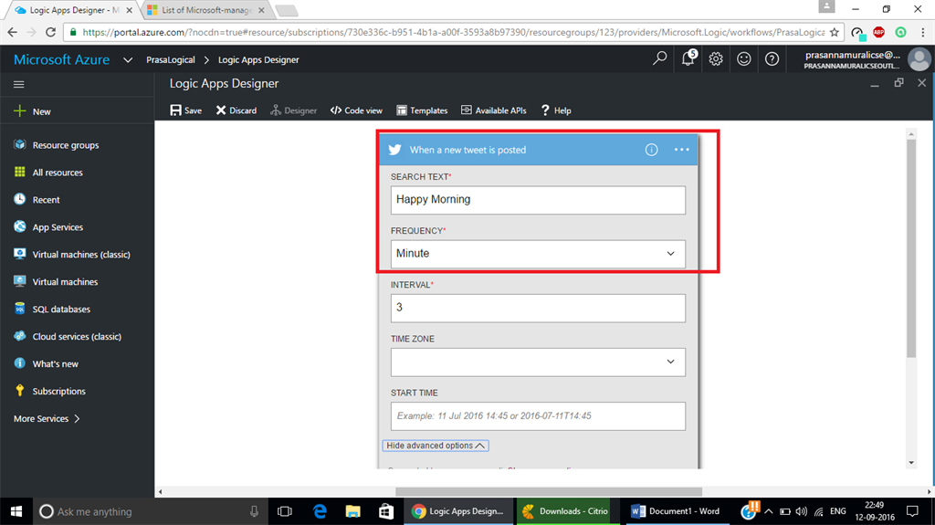Click the browser back button
This screenshot has width=935, height=525.
tap(13, 32)
